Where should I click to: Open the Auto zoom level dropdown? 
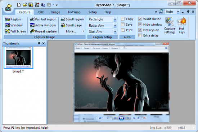coord(178,12)
